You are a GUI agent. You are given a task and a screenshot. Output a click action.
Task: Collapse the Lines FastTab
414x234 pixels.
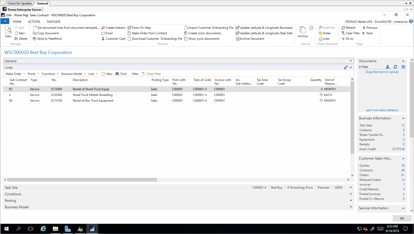click(x=351, y=67)
